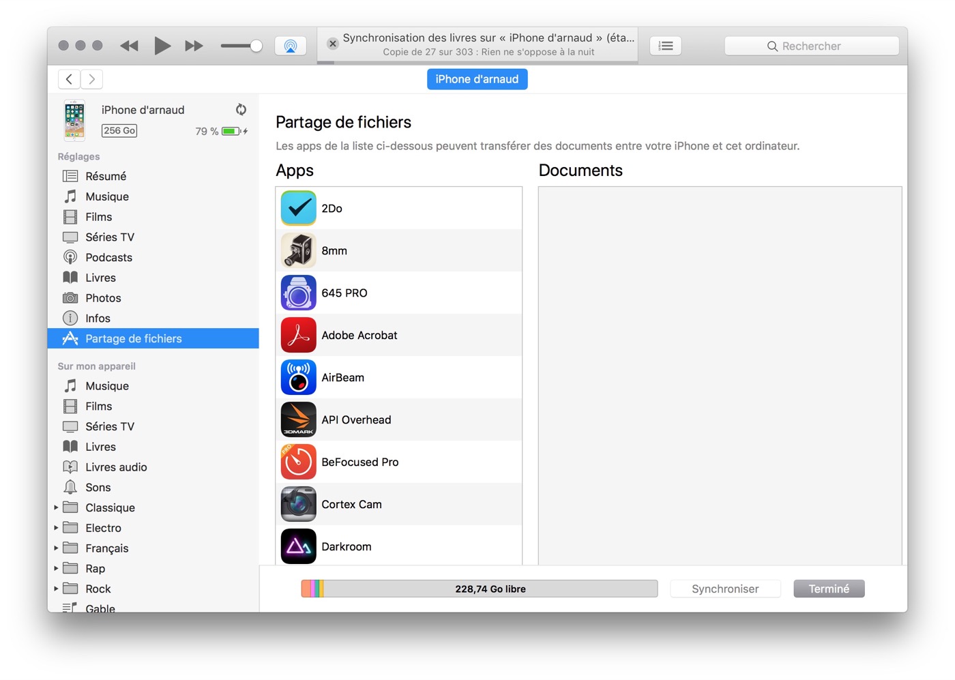955x680 pixels.
Task: Click the storage capacity bar
Action: [480, 589]
